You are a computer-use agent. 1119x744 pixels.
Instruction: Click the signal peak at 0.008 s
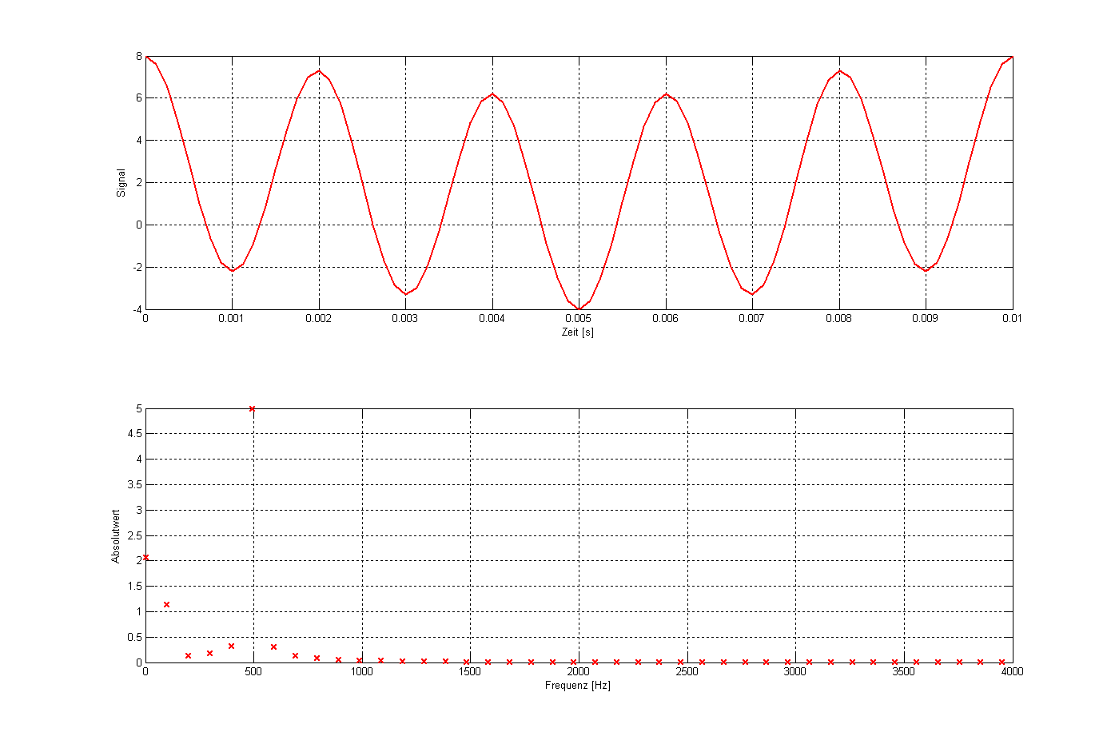[x=839, y=71]
